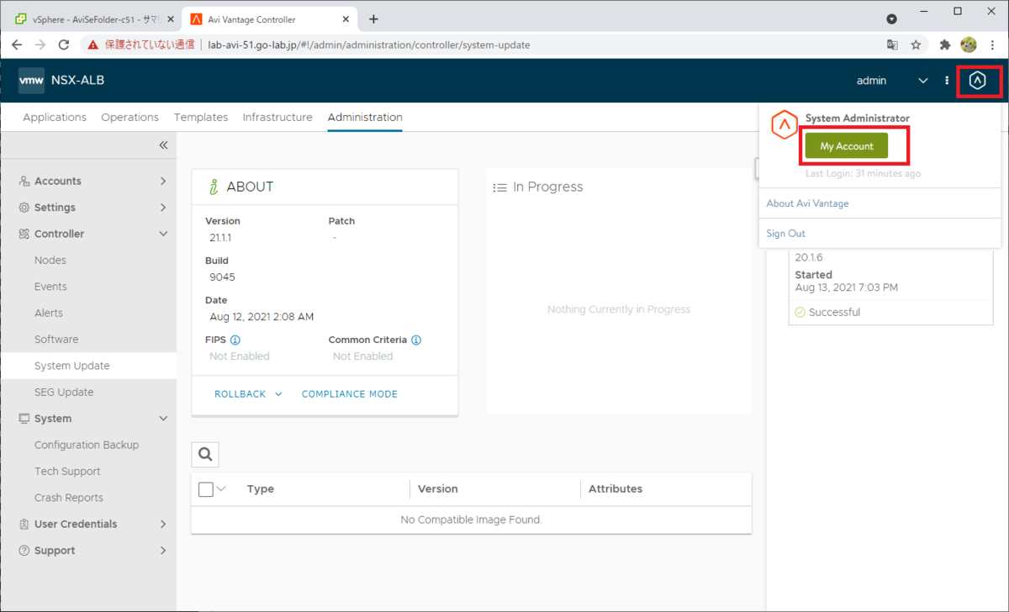The width and height of the screenshot is (1009, 612).
Task: Open the ROLLBACK dropdown
Action: point(248,394)
